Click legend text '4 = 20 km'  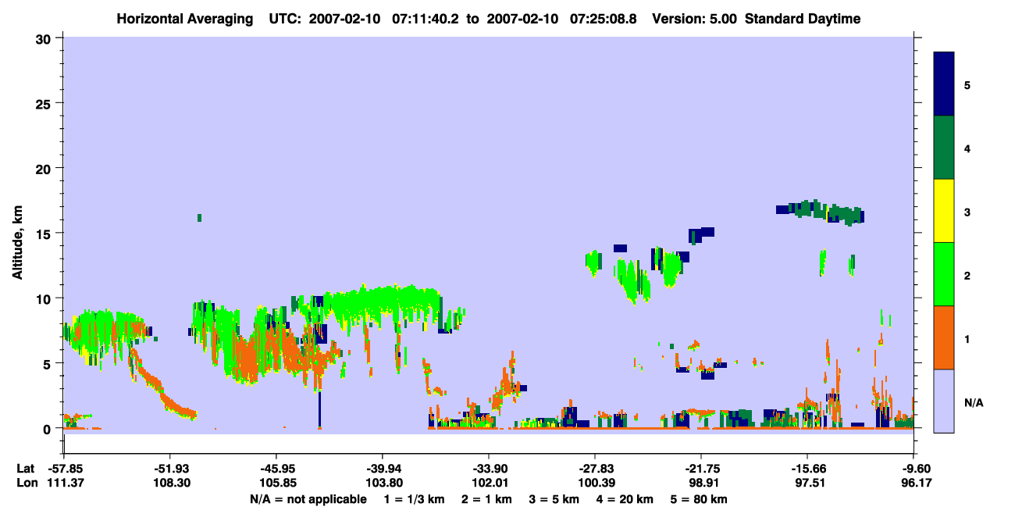point(624,499)
